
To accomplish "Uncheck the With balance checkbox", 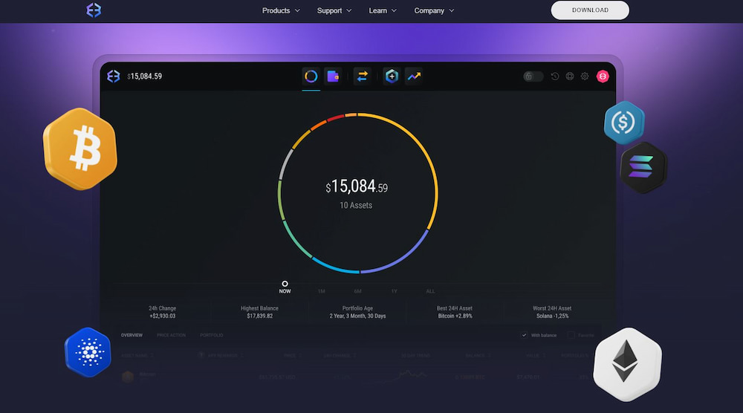I will pos(525,335).
